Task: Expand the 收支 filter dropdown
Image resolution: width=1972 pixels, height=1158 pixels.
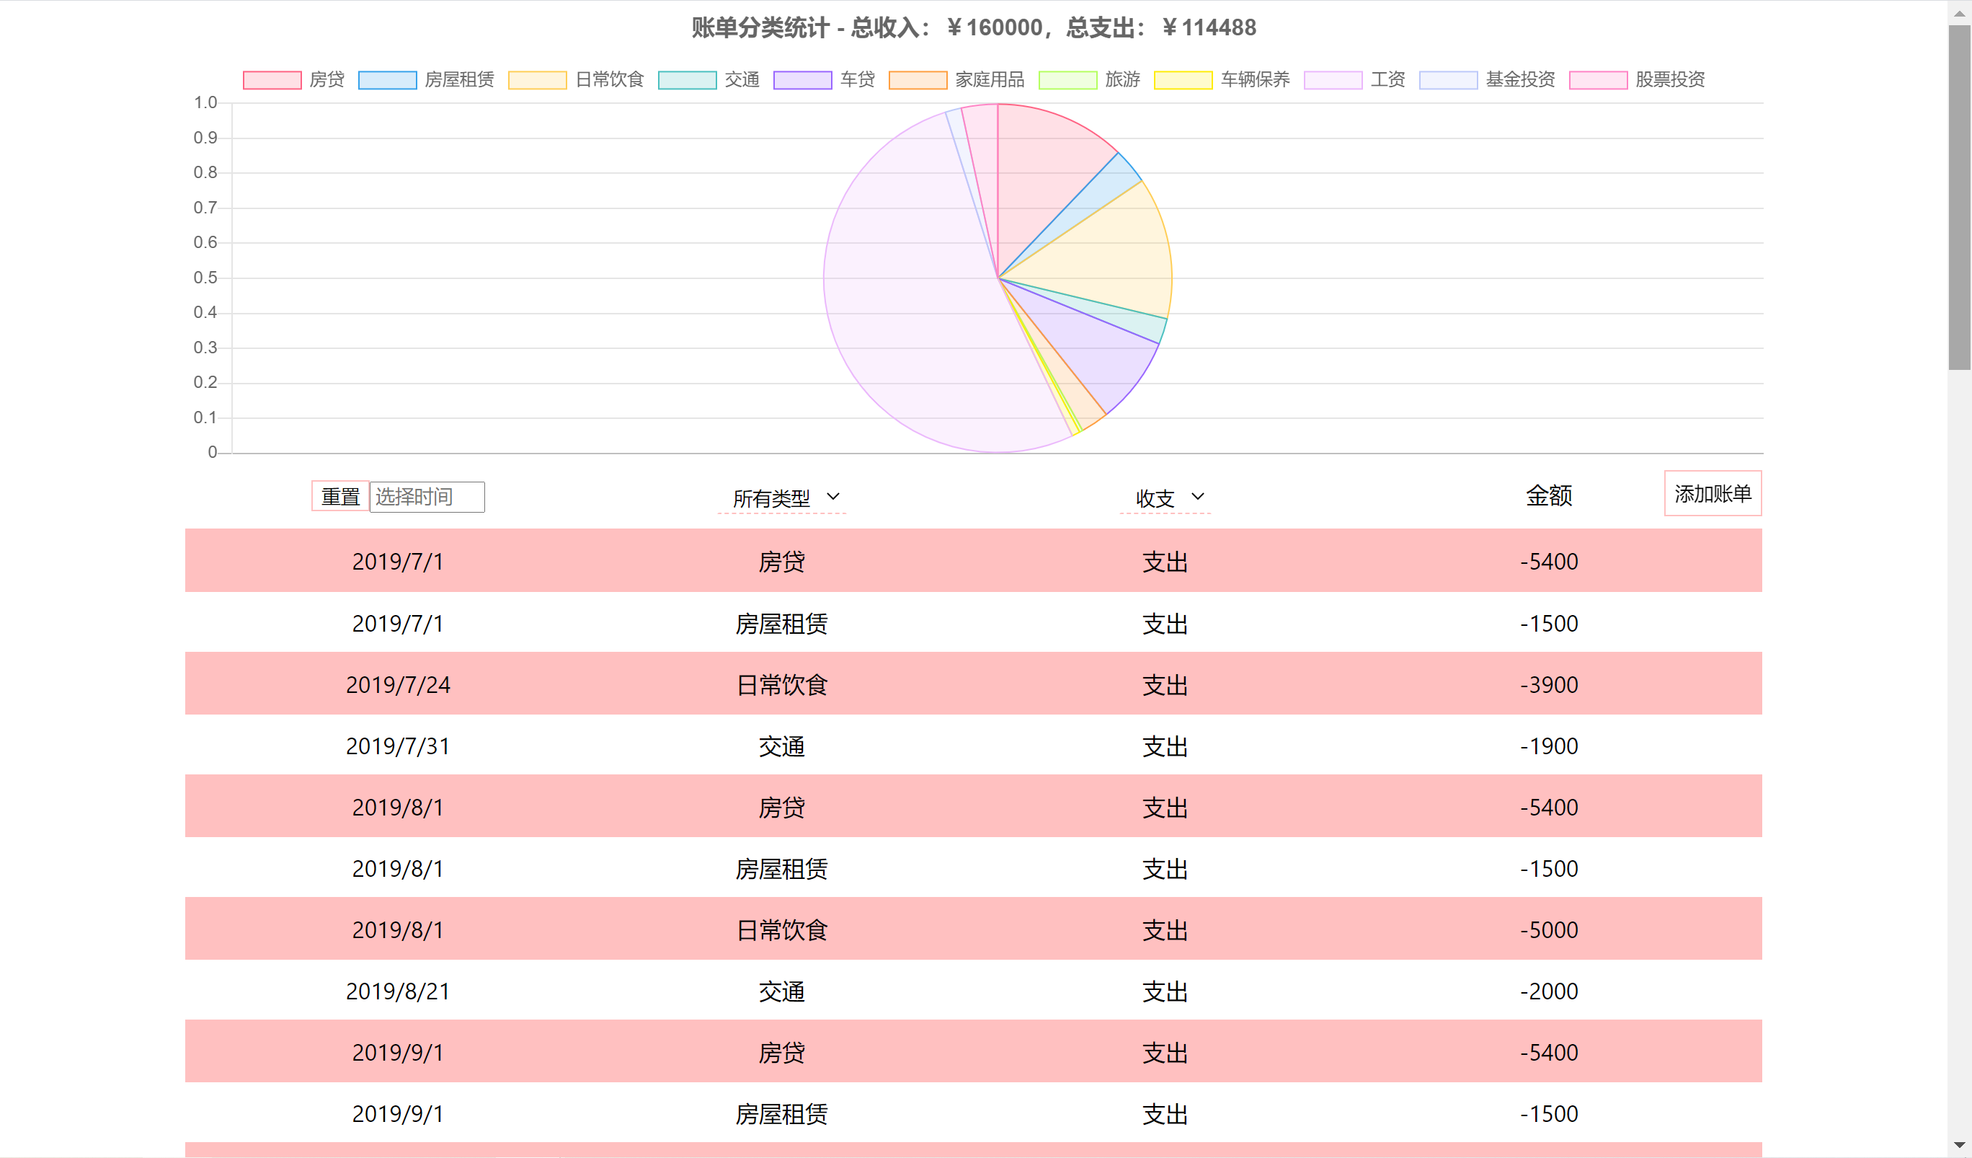Action: click(1166, 498)
